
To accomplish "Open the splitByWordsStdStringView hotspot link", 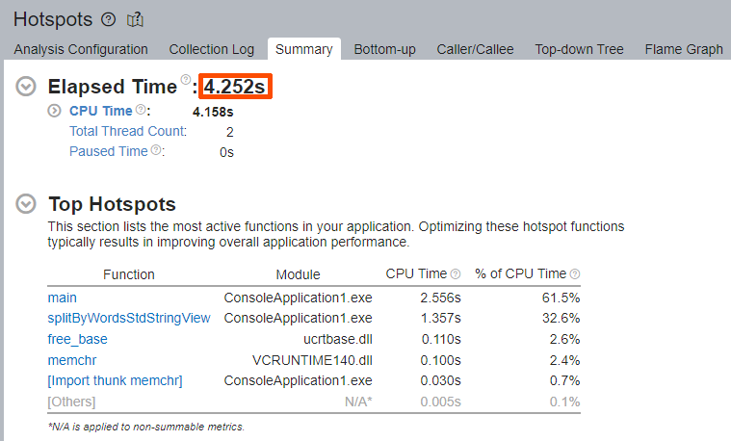I will pos(128,318).
